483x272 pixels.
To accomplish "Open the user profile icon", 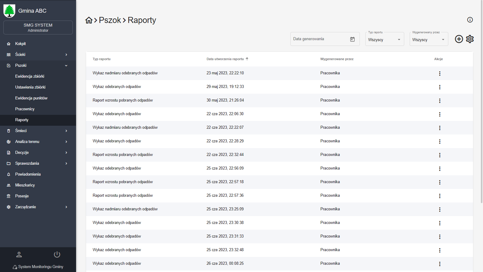I will (19, 254).
